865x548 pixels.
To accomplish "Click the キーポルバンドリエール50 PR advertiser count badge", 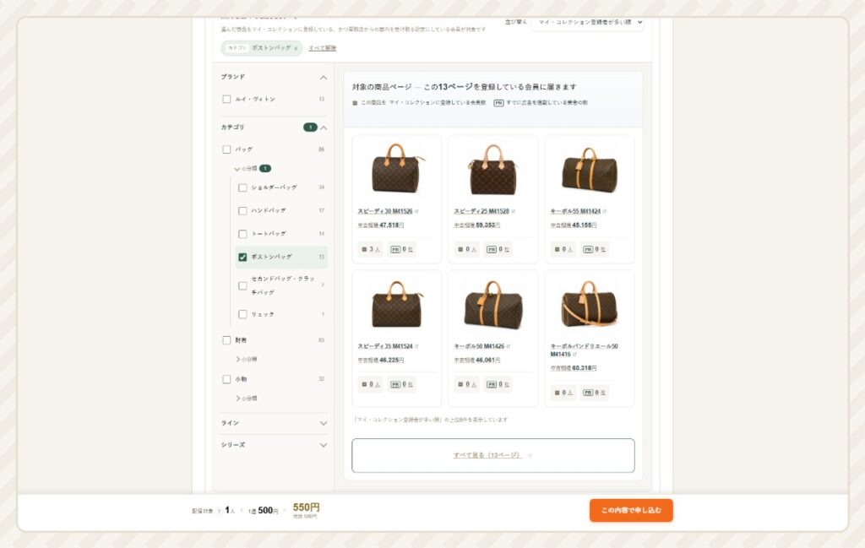I will (594, 393).
